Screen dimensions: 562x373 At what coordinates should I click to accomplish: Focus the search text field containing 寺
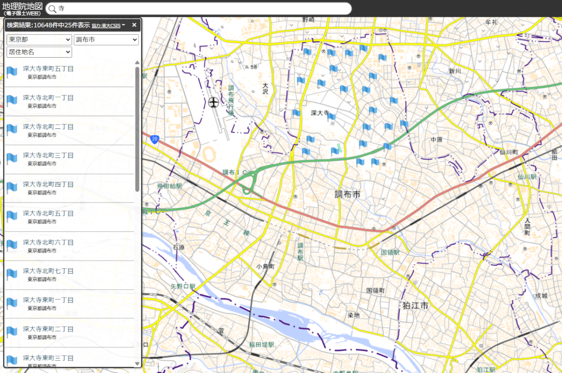201,9
